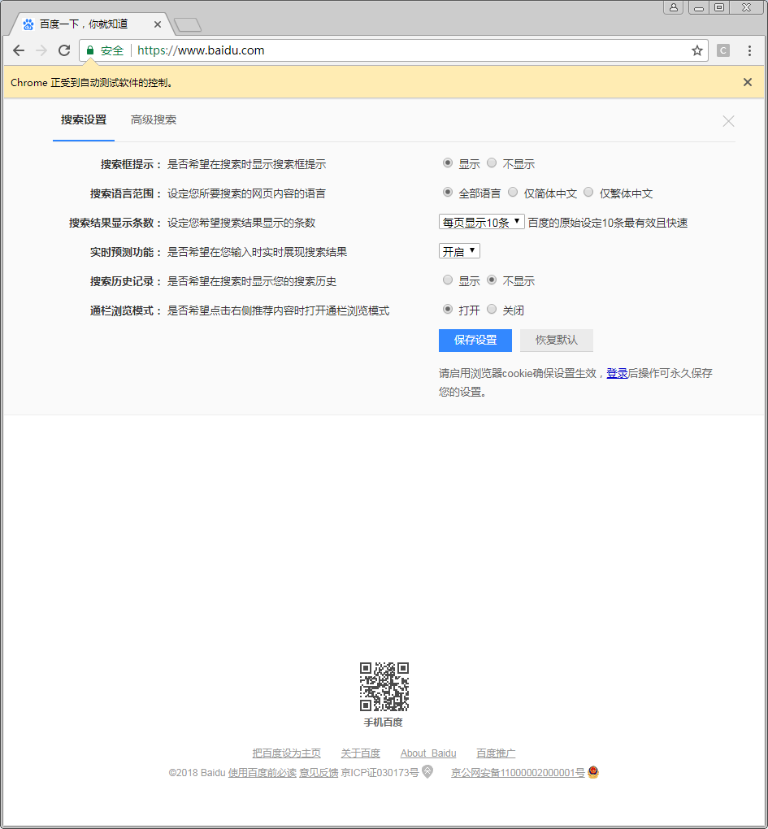Open the 百度推广 link
Image resolution: width=768 pixels, height=829 pixels.
[496, 753]
